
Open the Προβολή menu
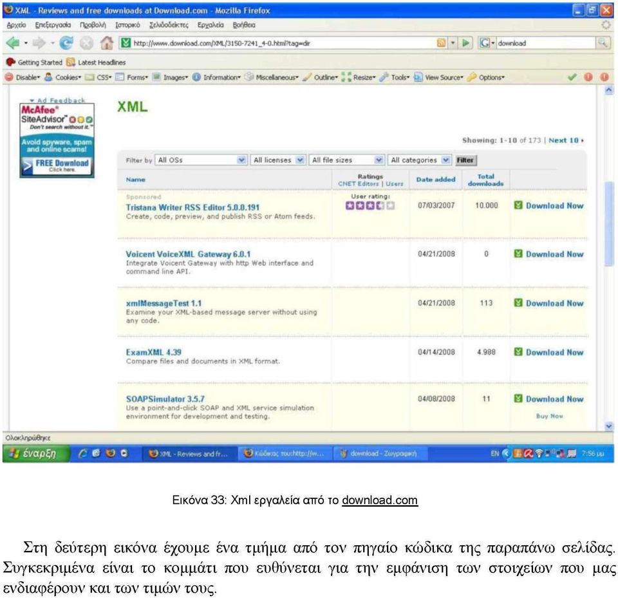[93, 25]
